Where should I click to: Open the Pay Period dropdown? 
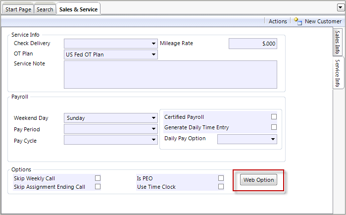point(153,129)
